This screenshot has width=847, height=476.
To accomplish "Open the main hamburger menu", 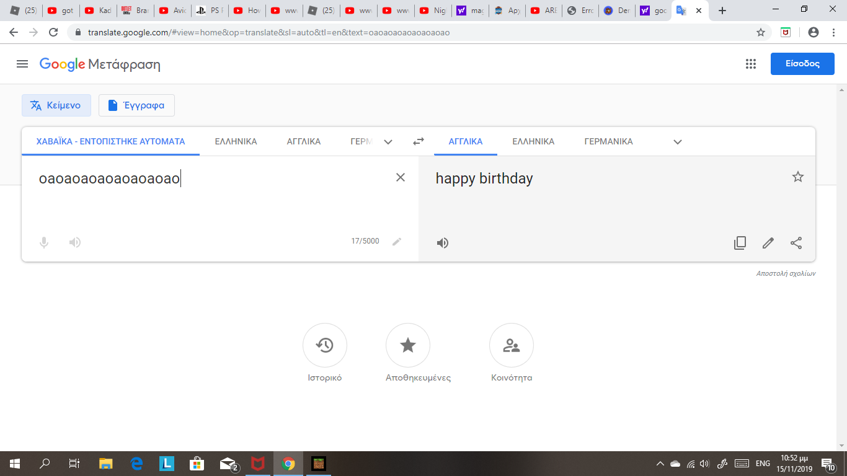I will pyautogui.click(x=22, y=64).
